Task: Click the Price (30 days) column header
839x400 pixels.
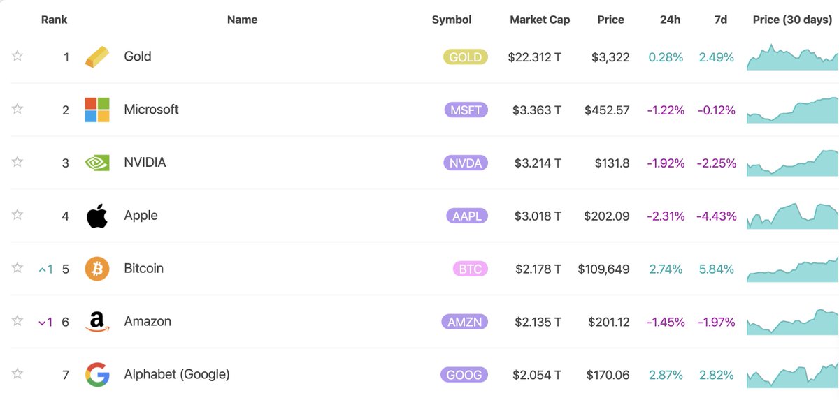Action: (792, 20)
